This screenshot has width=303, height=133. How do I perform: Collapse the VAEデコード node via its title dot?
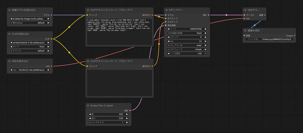245,10
